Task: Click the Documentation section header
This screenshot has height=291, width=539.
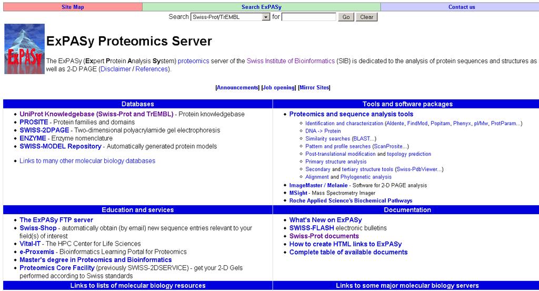Action: 407,209
